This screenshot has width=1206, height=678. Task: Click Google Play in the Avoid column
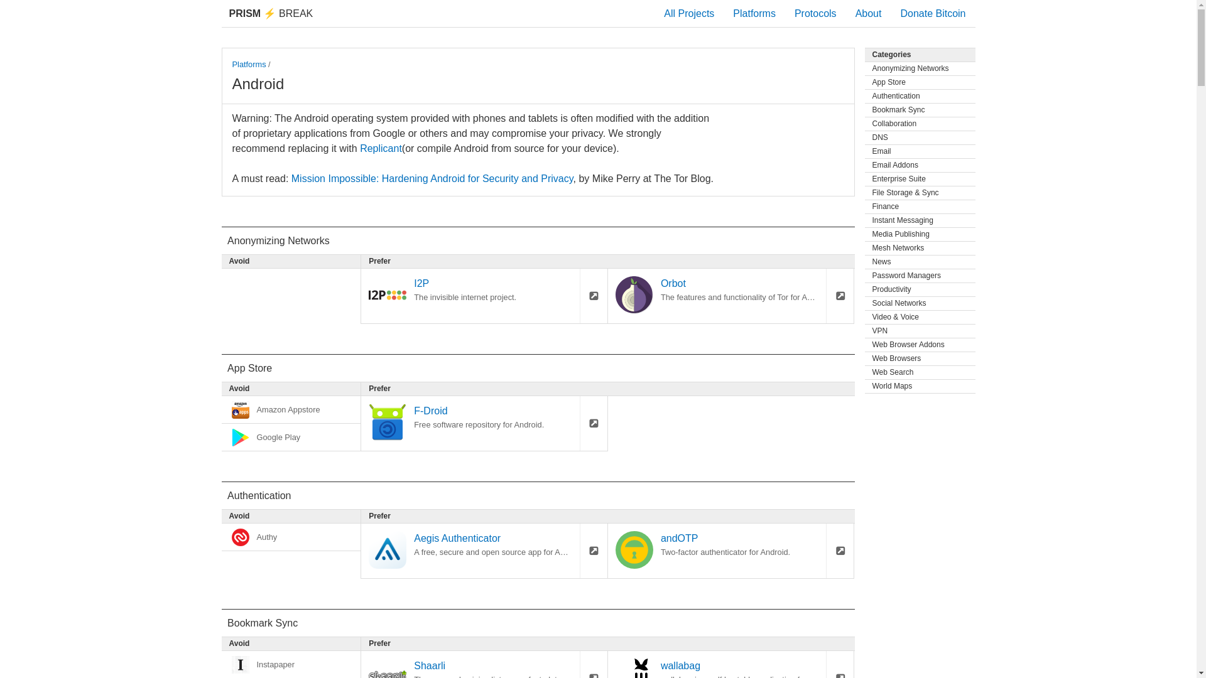click(x=291, y=438)
